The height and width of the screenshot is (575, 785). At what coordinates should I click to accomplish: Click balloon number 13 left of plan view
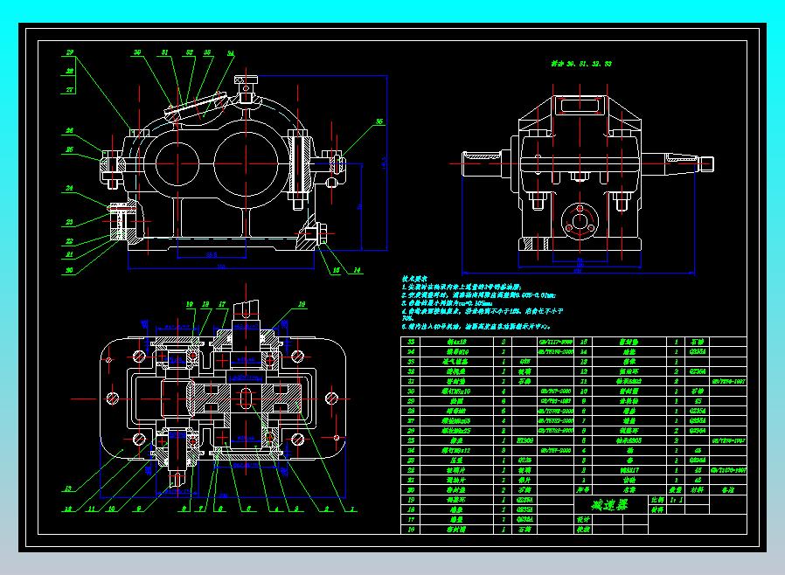pyautogui.click(x=68, y=488)
